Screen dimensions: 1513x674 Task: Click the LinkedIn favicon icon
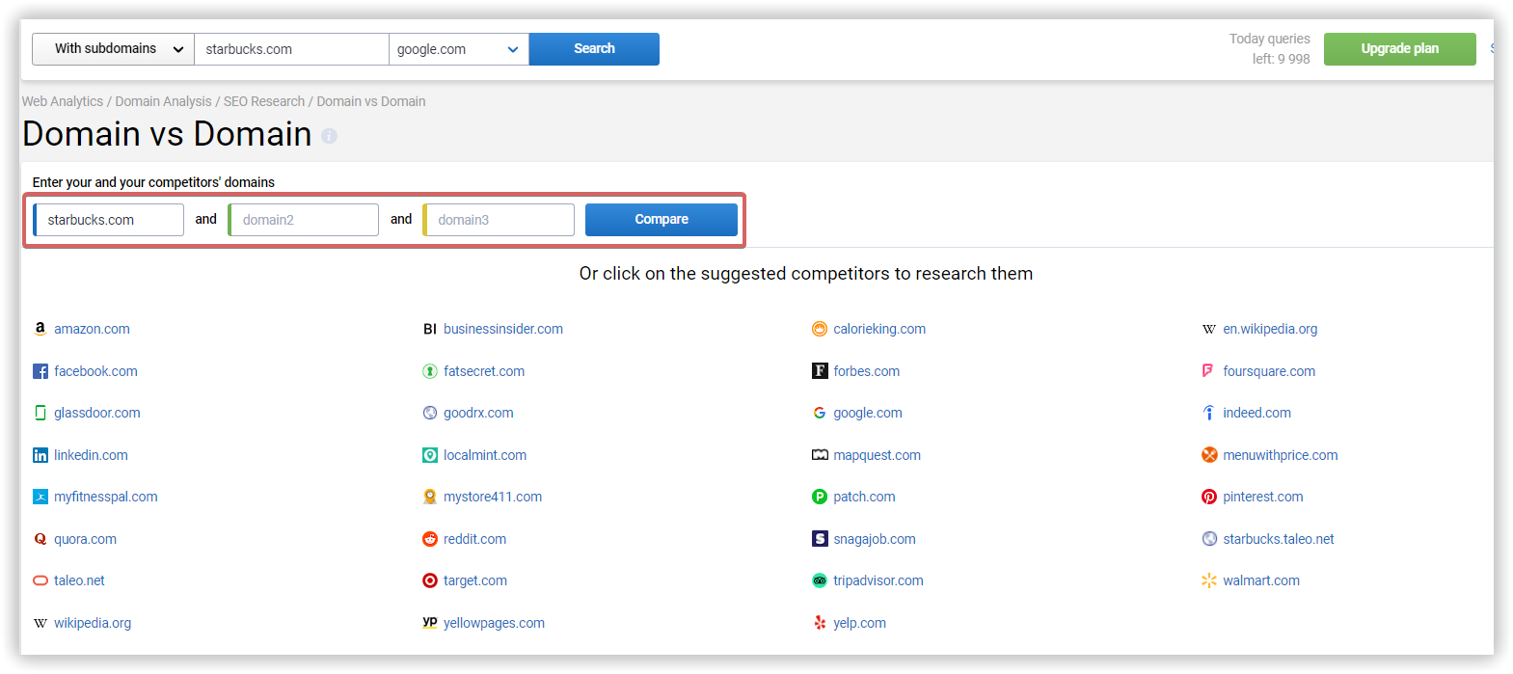click(41, 455)
